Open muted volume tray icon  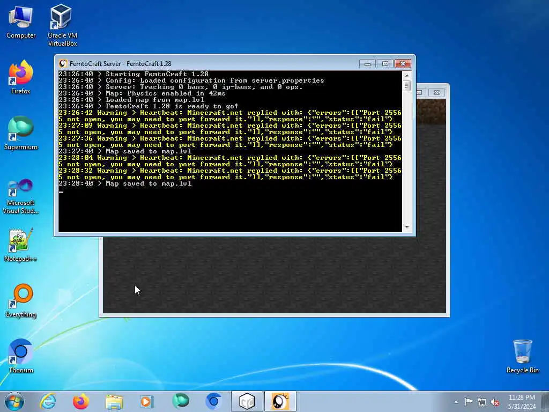coord(495,402)
